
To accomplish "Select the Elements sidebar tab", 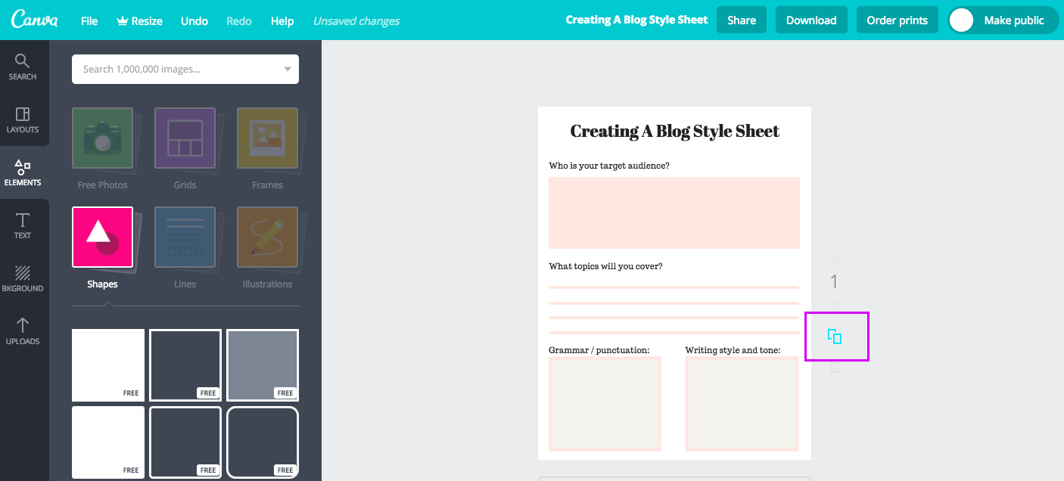I will [x=23, y=172].
